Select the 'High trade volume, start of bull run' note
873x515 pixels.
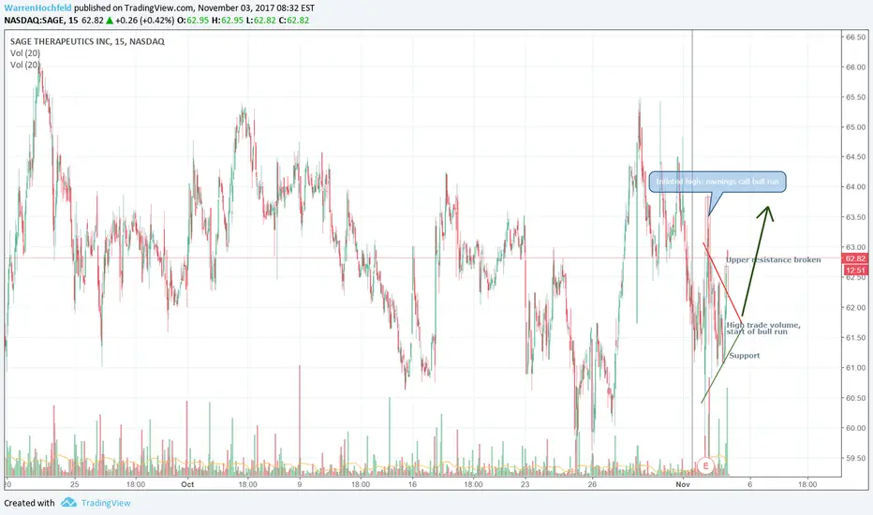click(763, 328)
